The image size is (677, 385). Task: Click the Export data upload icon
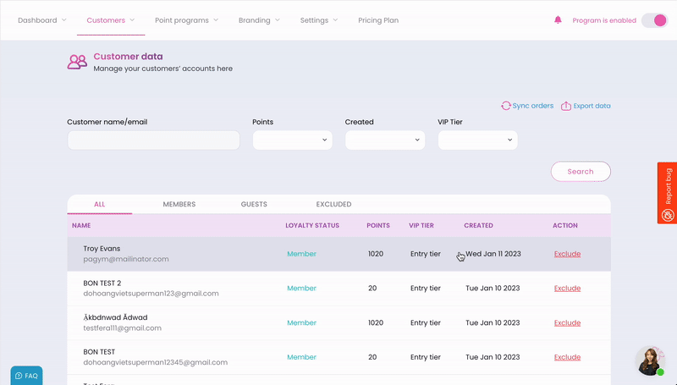565,106
